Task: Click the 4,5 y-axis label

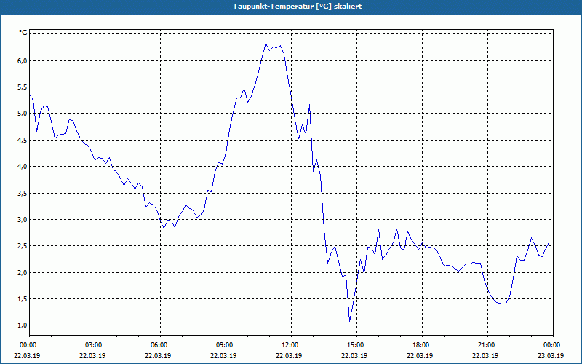Action: [x=23, y=140]
